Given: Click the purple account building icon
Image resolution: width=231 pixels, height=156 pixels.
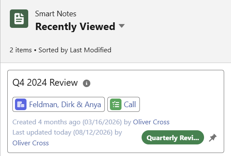Looking at the screenshot, I should point(21,104).
